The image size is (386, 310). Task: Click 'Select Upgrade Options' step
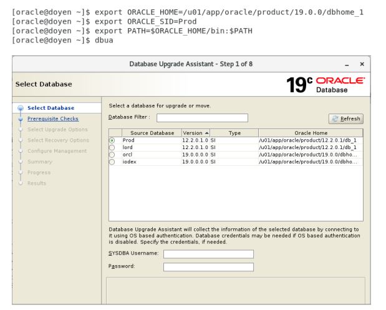pyautogui.click(x=57, y=130)
